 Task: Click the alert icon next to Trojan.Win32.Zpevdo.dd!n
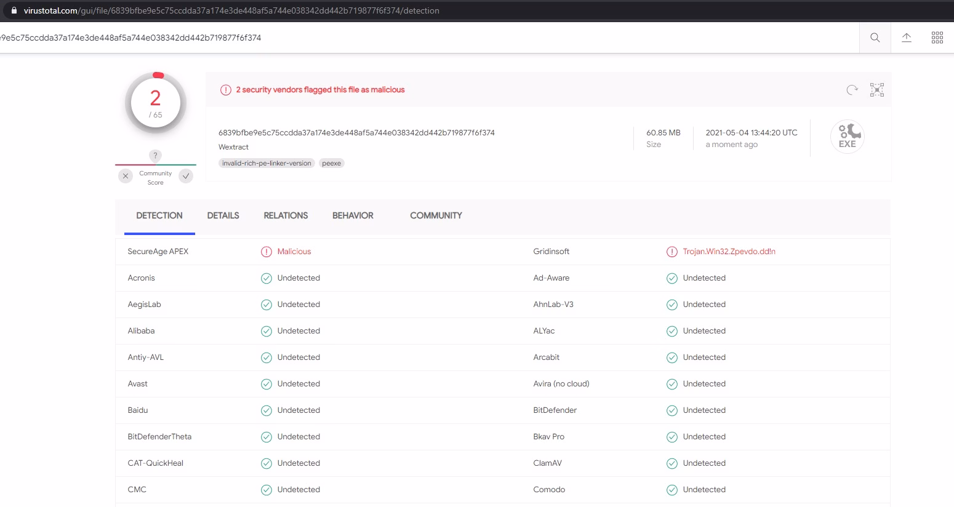[672, 252]
